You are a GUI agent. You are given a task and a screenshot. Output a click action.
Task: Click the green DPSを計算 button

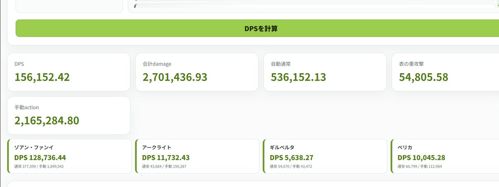point(257,28)
